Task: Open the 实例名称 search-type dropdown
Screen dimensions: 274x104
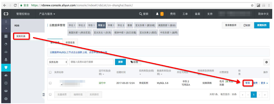Action: [x=57, y=62]
